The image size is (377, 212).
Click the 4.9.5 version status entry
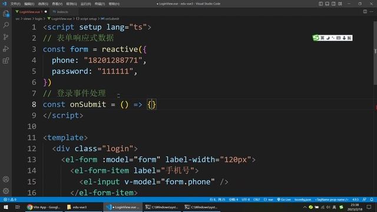355,200
